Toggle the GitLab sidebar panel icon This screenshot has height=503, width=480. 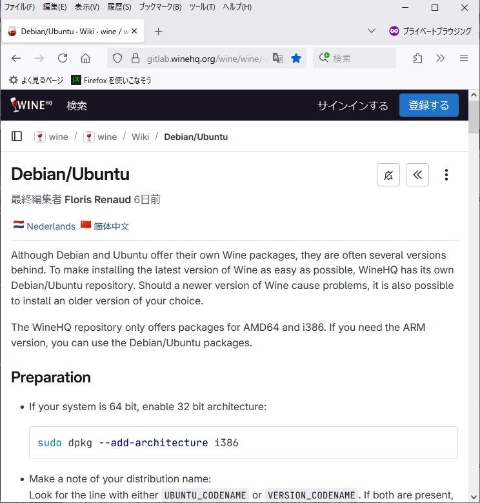tap(17, 136)
